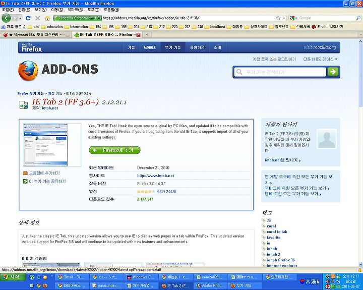Open http://www.ietab.net homepage link
Viewport: 363px width, 290px height.
pyautogui.click(x=156, y=176)
